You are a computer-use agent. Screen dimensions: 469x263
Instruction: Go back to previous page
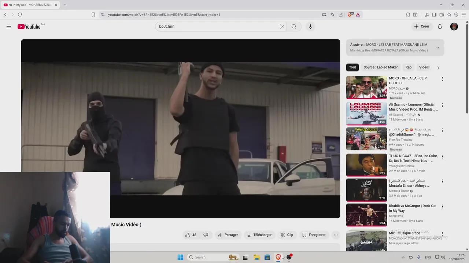point(5,15)
